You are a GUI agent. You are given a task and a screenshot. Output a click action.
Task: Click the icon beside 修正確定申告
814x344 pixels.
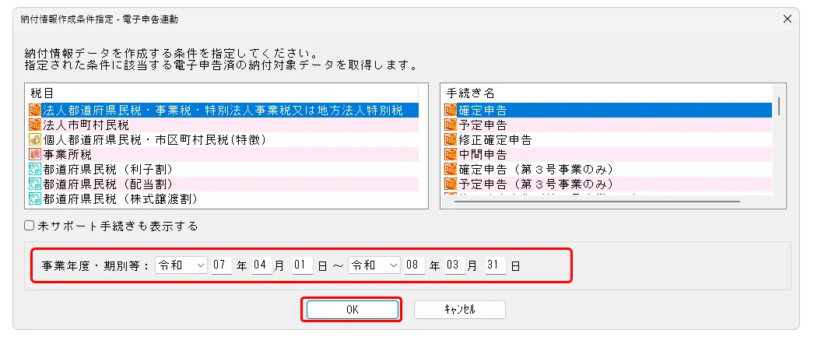coord(450,140)
